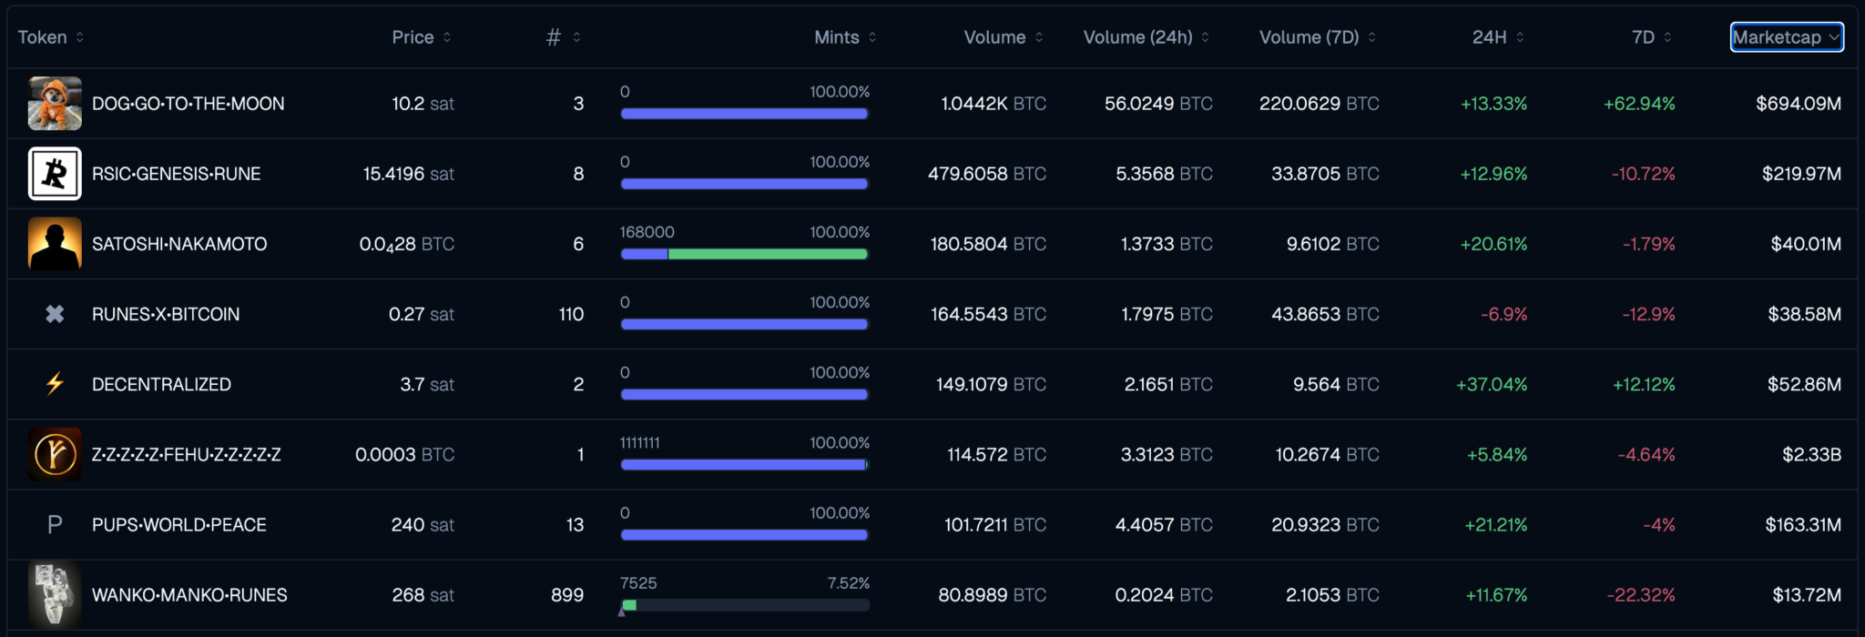This screenshot has width=1865, height=637.
Task: Click the DOG•GO•TO•THE•MOON dog avatar icon
Action: click(55, 104)
